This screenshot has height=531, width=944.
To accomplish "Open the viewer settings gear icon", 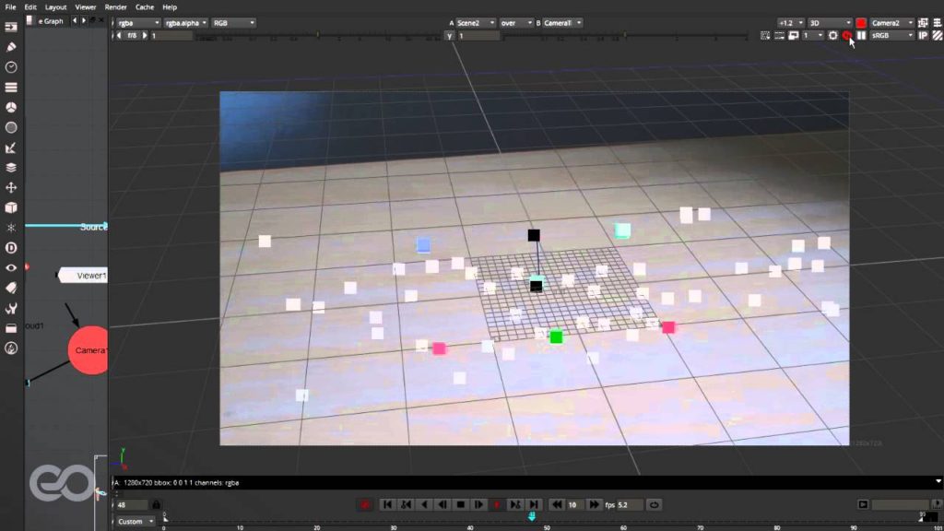I will [x=832, y=35].
